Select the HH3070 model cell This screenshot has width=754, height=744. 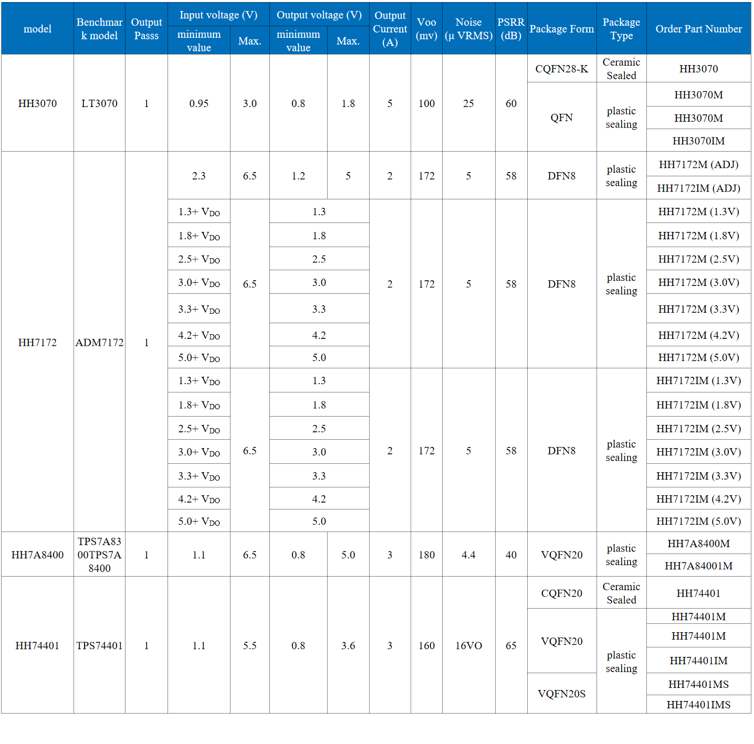point(37,103)
